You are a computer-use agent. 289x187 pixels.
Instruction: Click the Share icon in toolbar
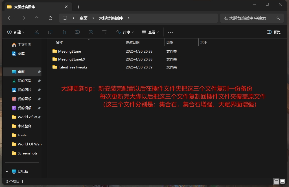coord(91,32)
